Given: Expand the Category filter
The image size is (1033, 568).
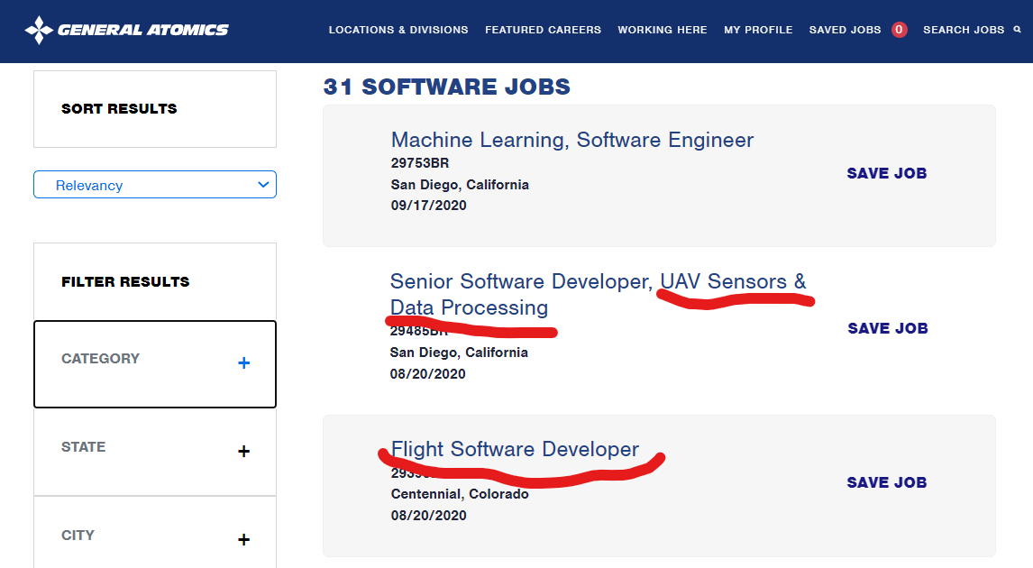Looking at the screenshot, I should tap(155, 363).
